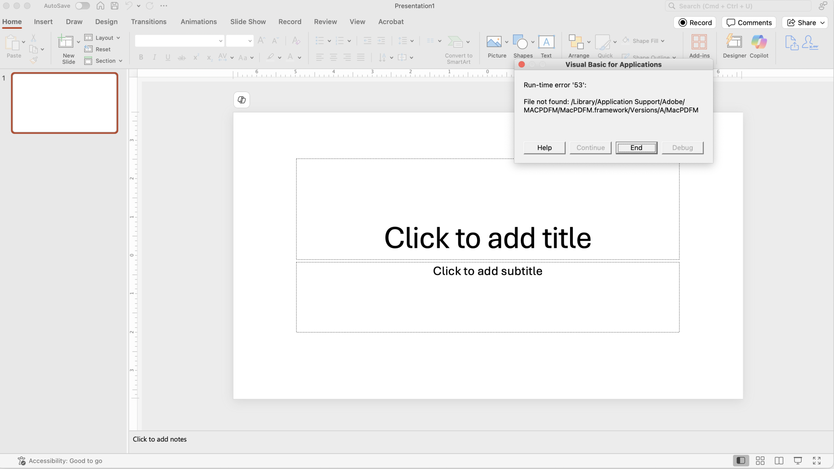Expand the Share button dropdown arrow
Screen dimensions: 834x469
click(822, 22)
